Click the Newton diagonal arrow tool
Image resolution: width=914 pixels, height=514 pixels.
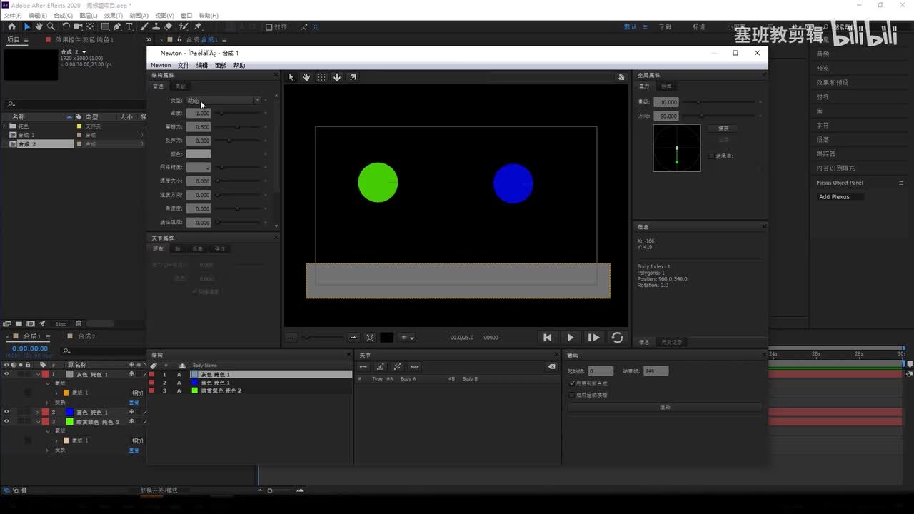pos(353,77)
